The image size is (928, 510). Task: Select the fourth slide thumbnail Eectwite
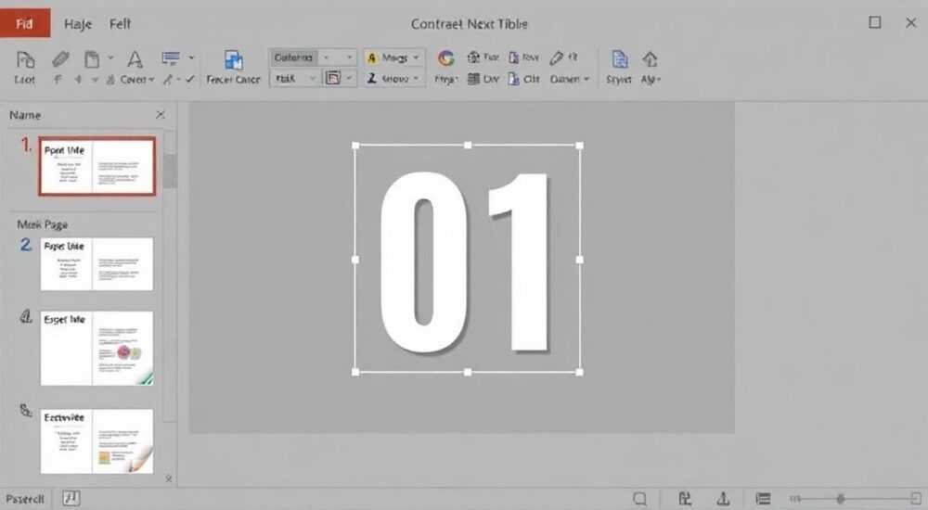click(97, 441)
